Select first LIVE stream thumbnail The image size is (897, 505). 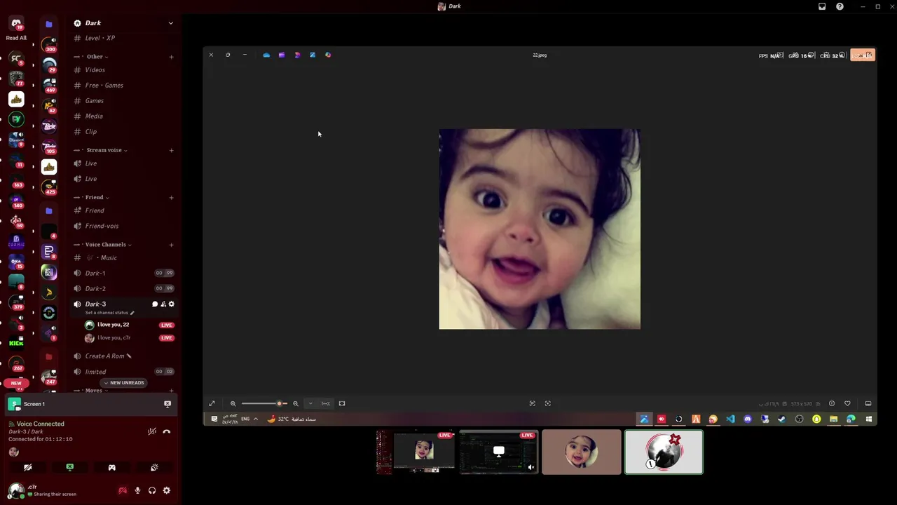pos(415,452)
